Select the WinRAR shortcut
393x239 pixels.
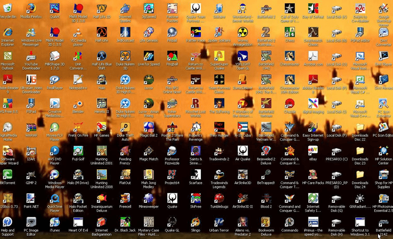[x=31, y=127]
